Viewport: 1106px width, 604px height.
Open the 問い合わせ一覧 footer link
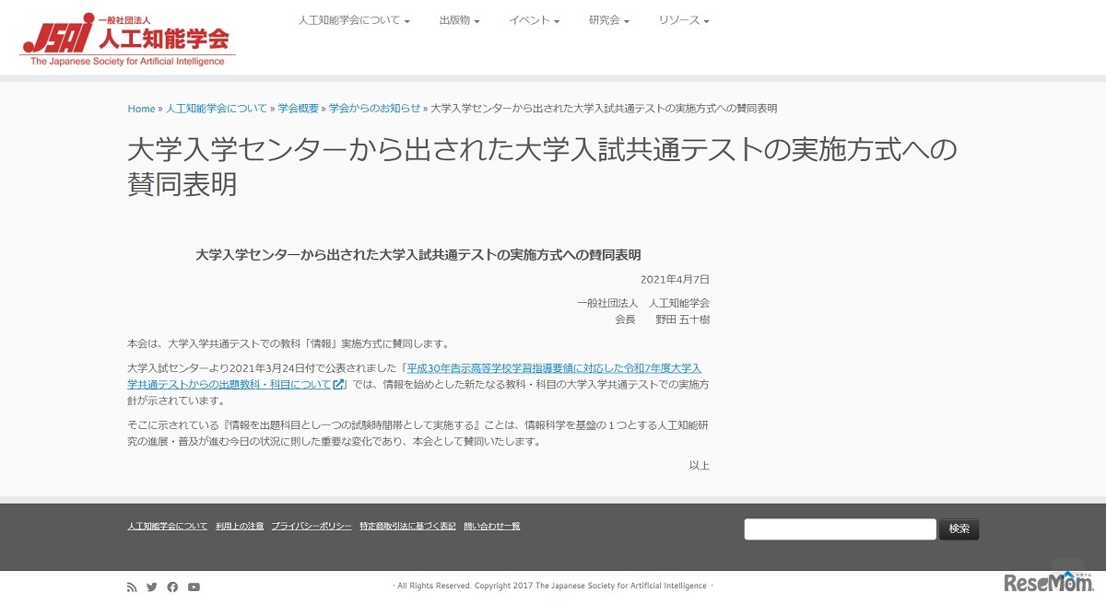[x=493, y=525]
